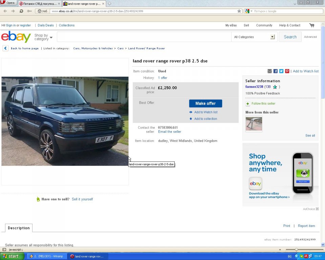Click the eBay logo

pyautogui.click(x=16, y=37)
